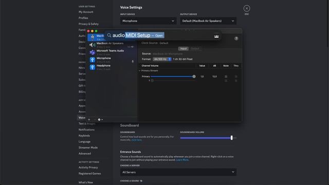The width and height of the screenshot is (329, 185).
Task: Click the Primary value field showing 1,0
Action: tap(202, 77)
